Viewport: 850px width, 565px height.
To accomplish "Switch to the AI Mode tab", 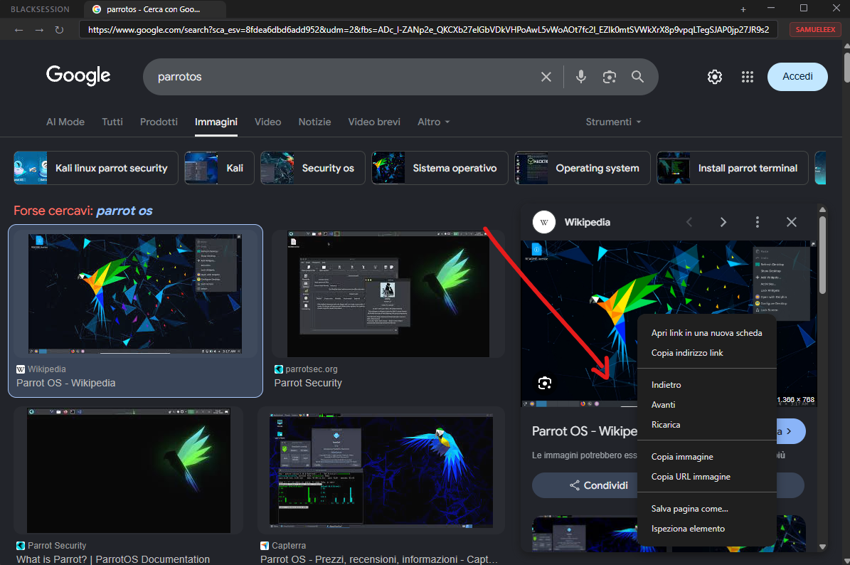I will point(65,122).
